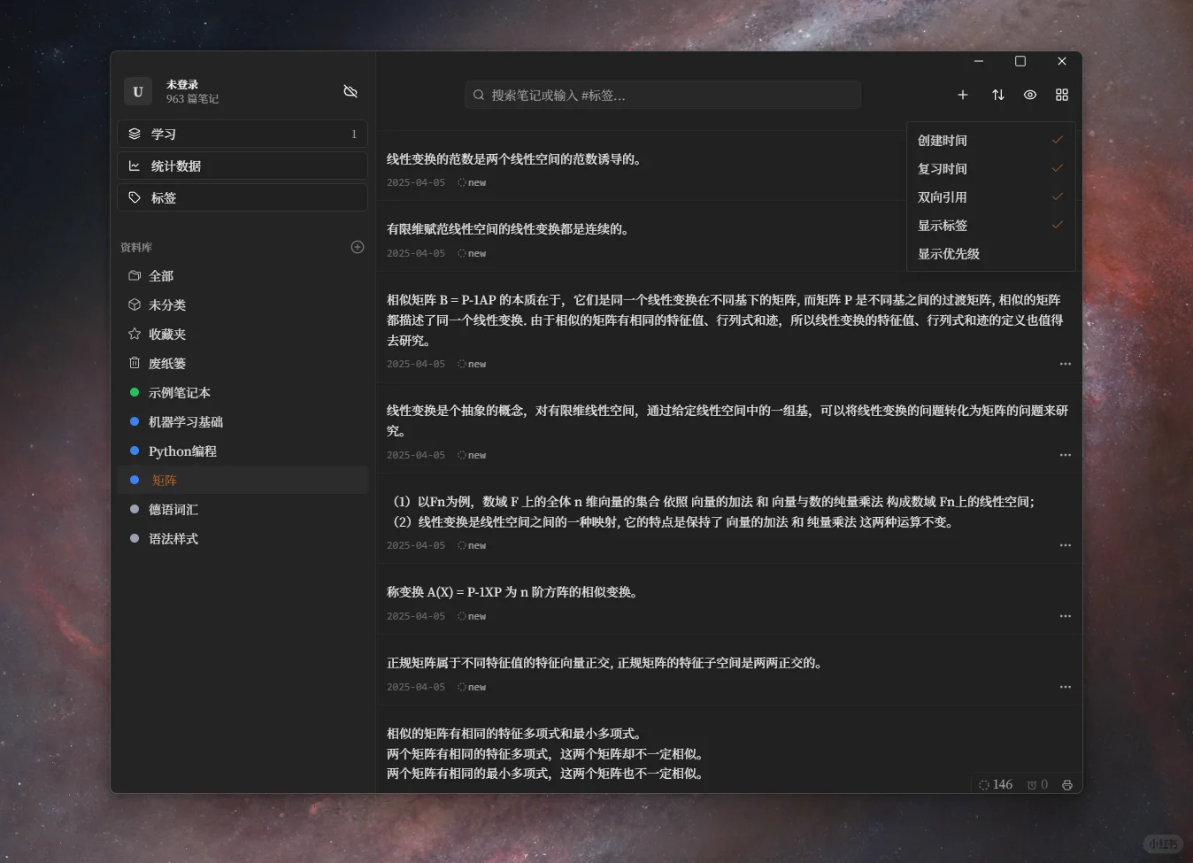Add a new notebook via 资料库 plus button

357,247
